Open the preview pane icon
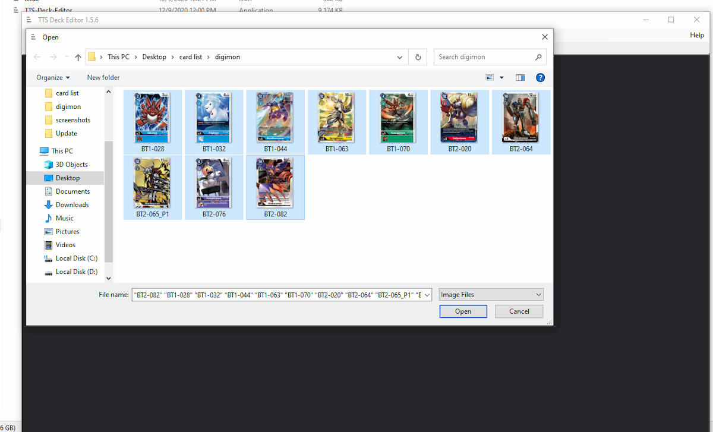This screenshot has height=432, width=713. pos(520,77)
